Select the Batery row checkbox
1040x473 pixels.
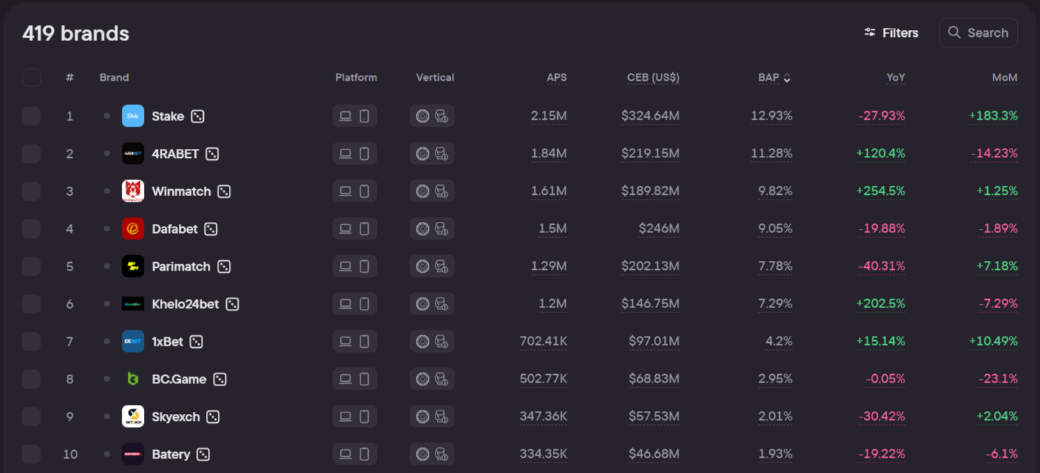point(31,454)
